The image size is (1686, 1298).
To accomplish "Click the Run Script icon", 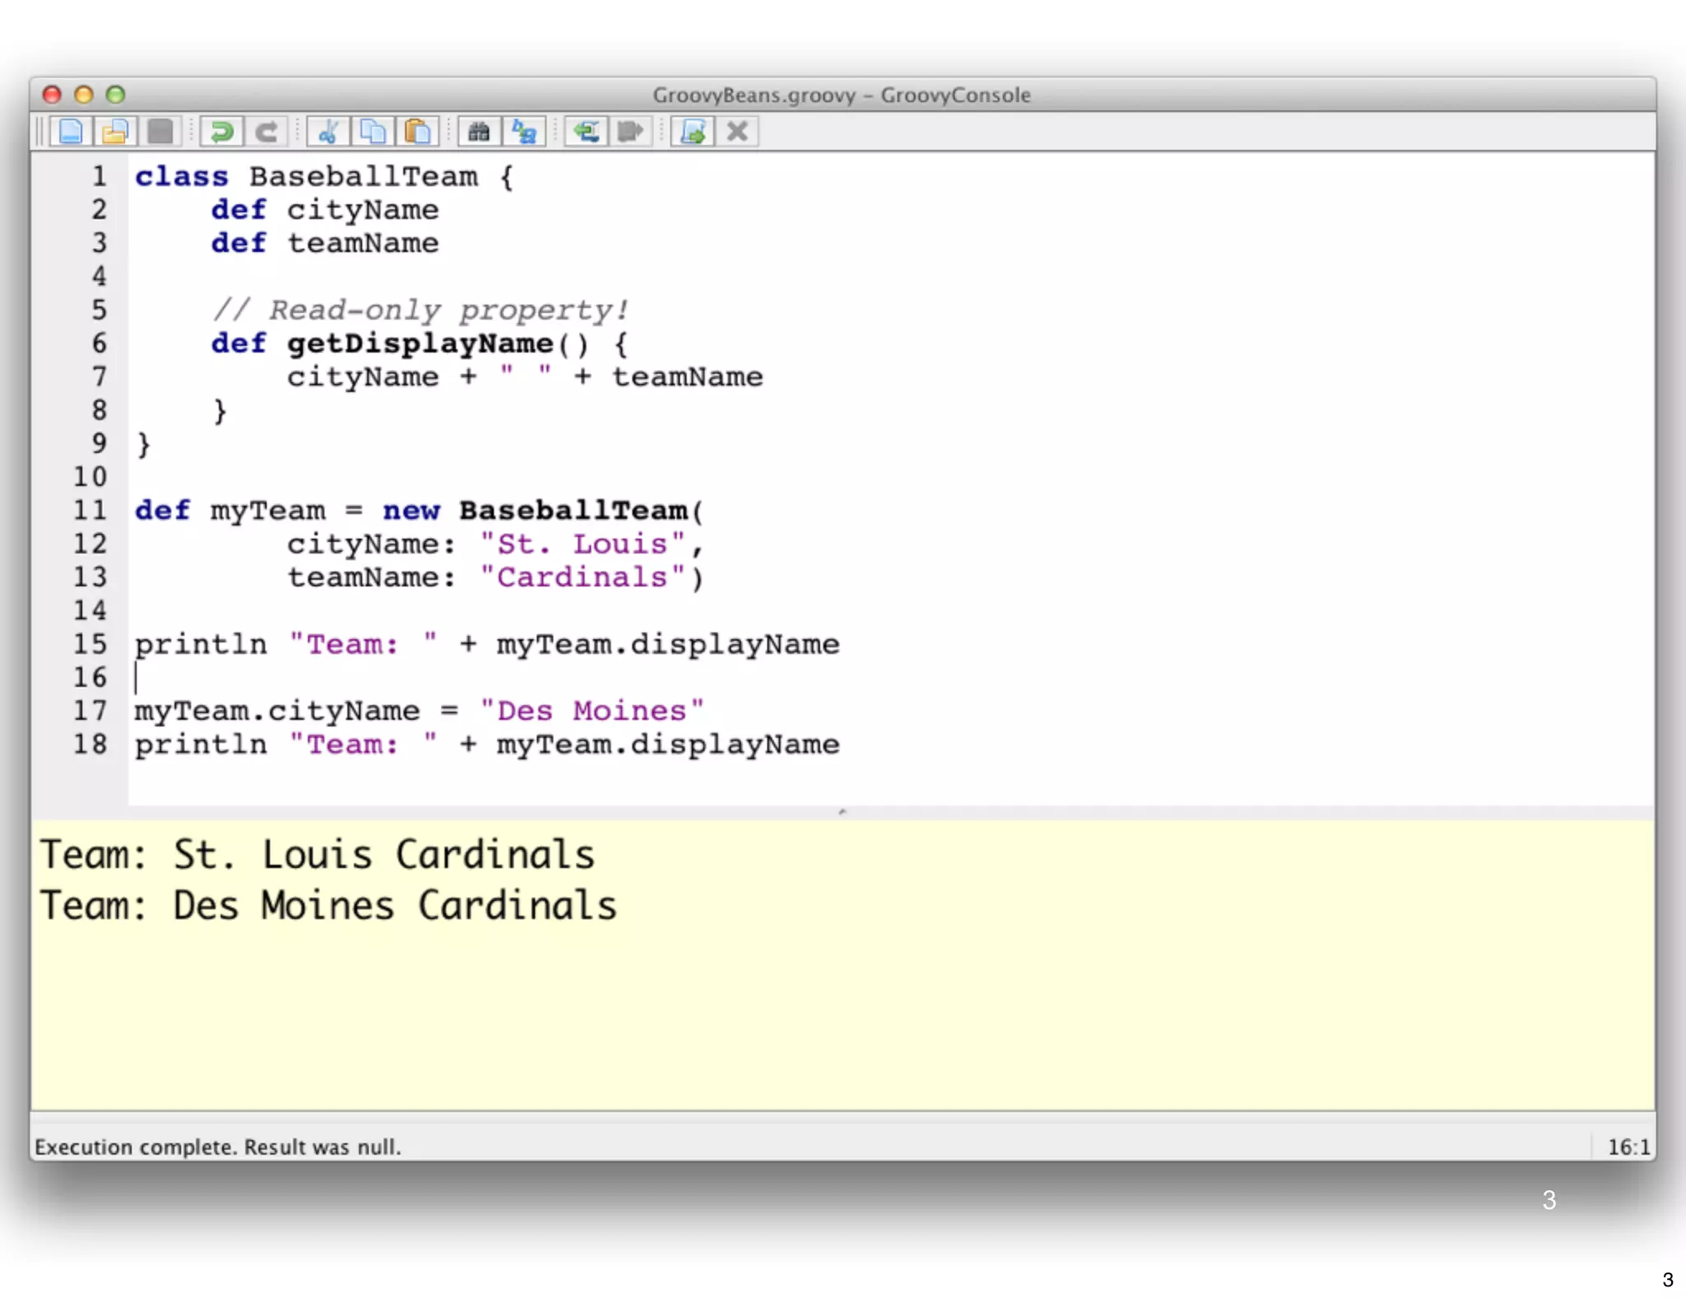I will click(692, 132).
